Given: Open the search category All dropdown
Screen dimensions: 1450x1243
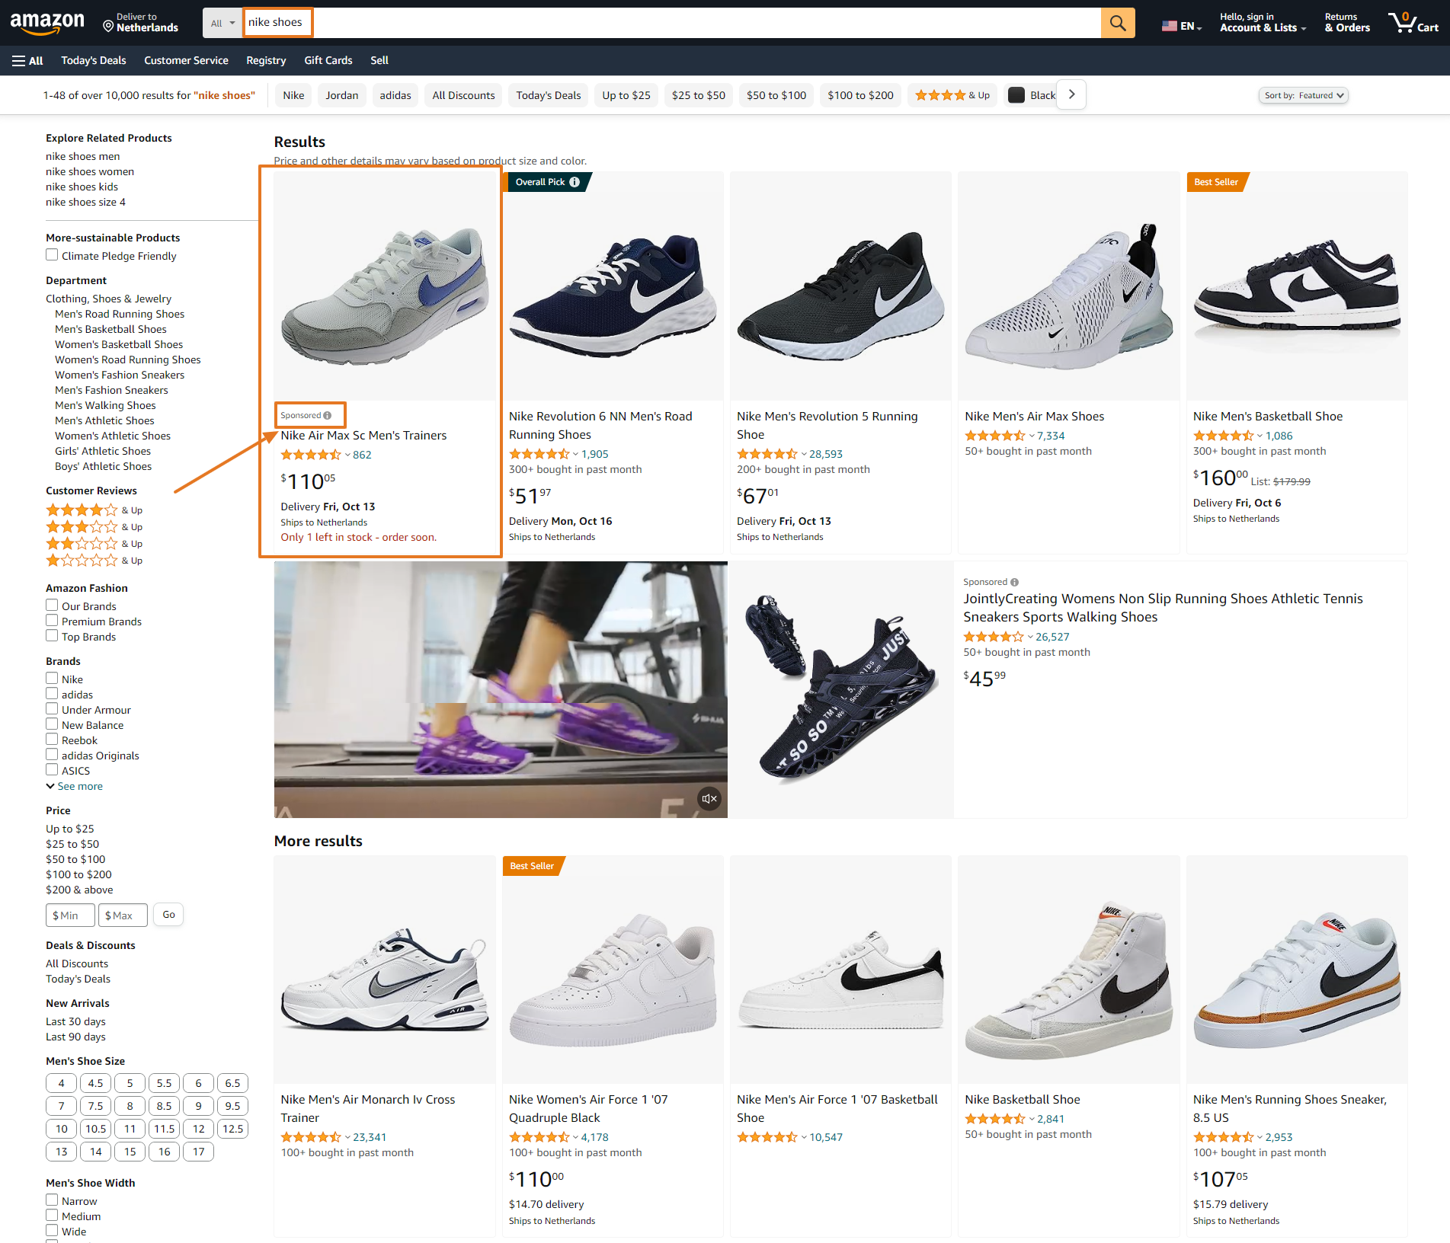Looking at the screenshot, I should (222, 23).
